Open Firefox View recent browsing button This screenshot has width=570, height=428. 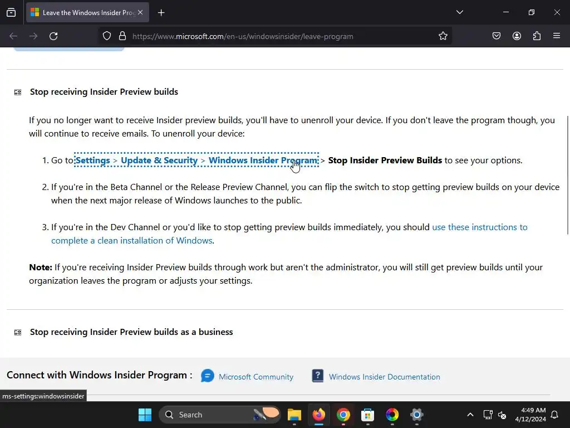click(11, 13)
